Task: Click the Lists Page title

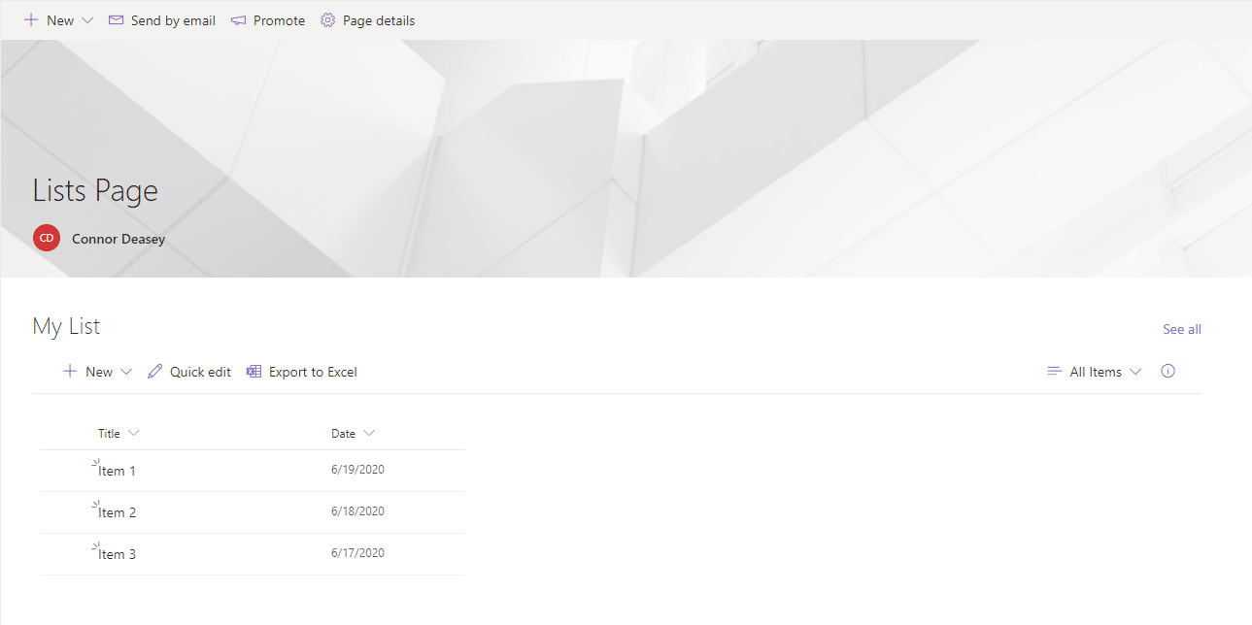Action: pos(95,190)
